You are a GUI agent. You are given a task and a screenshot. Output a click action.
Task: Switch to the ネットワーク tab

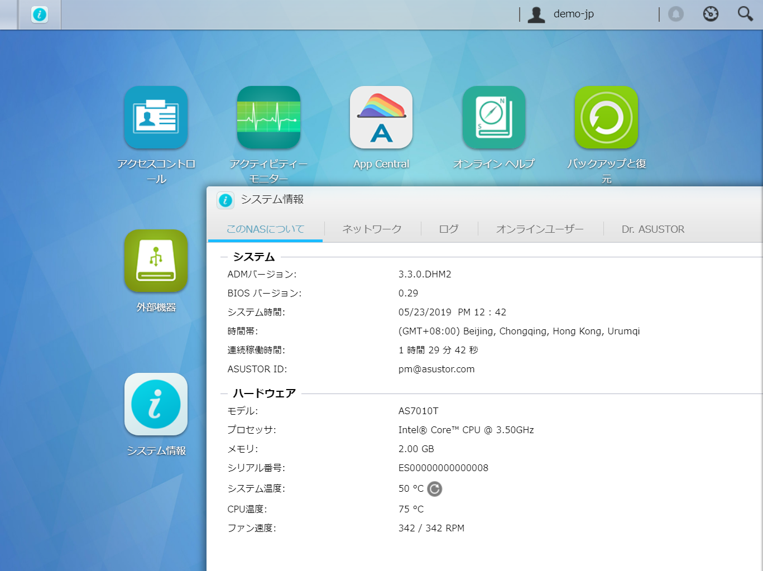tap(371, 229)
